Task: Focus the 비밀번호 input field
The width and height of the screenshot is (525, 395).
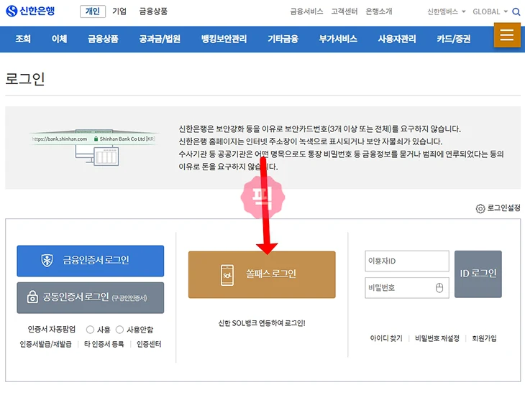Action: (x=407, y=288)
